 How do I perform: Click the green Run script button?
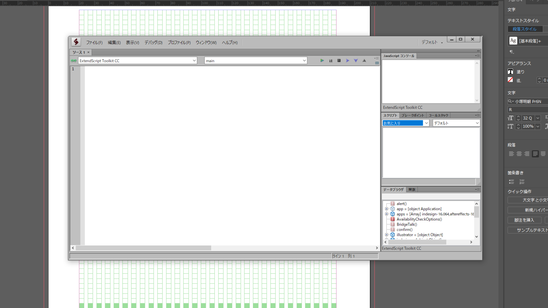pos(322,61)
